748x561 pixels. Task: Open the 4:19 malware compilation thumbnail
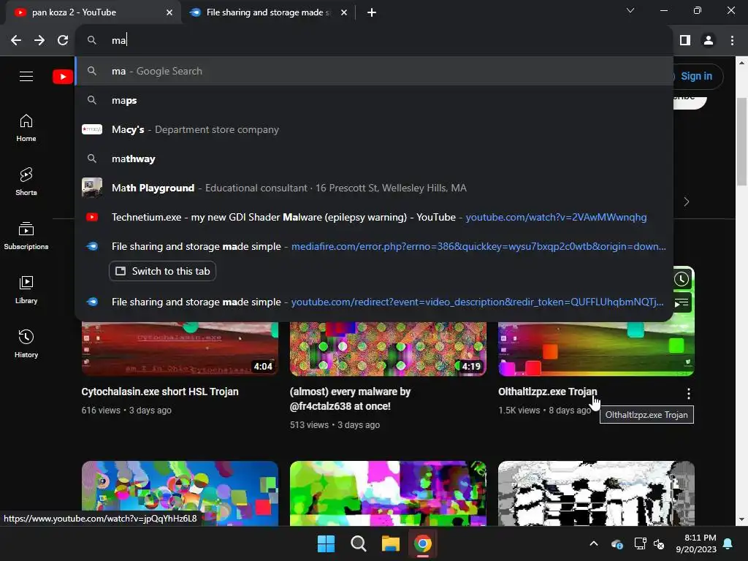[388, 348]
